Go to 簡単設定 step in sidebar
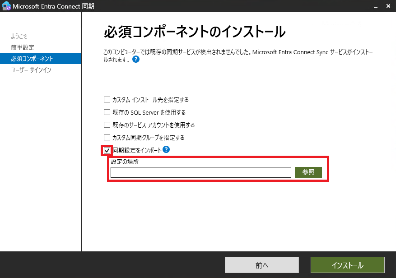The width and height of the screenshot is (396, 278). click(23, 47)
